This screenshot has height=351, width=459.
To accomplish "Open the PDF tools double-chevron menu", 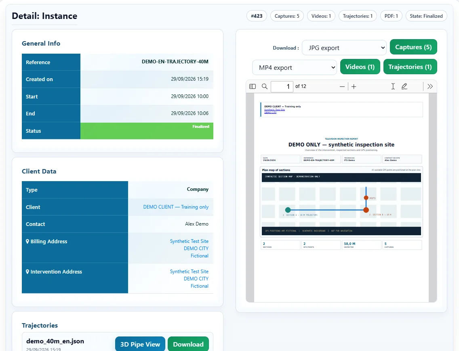I will 430,86.
